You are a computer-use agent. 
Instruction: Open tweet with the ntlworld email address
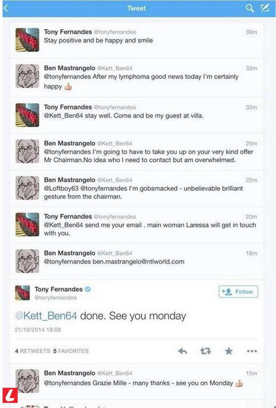[137, 261]
